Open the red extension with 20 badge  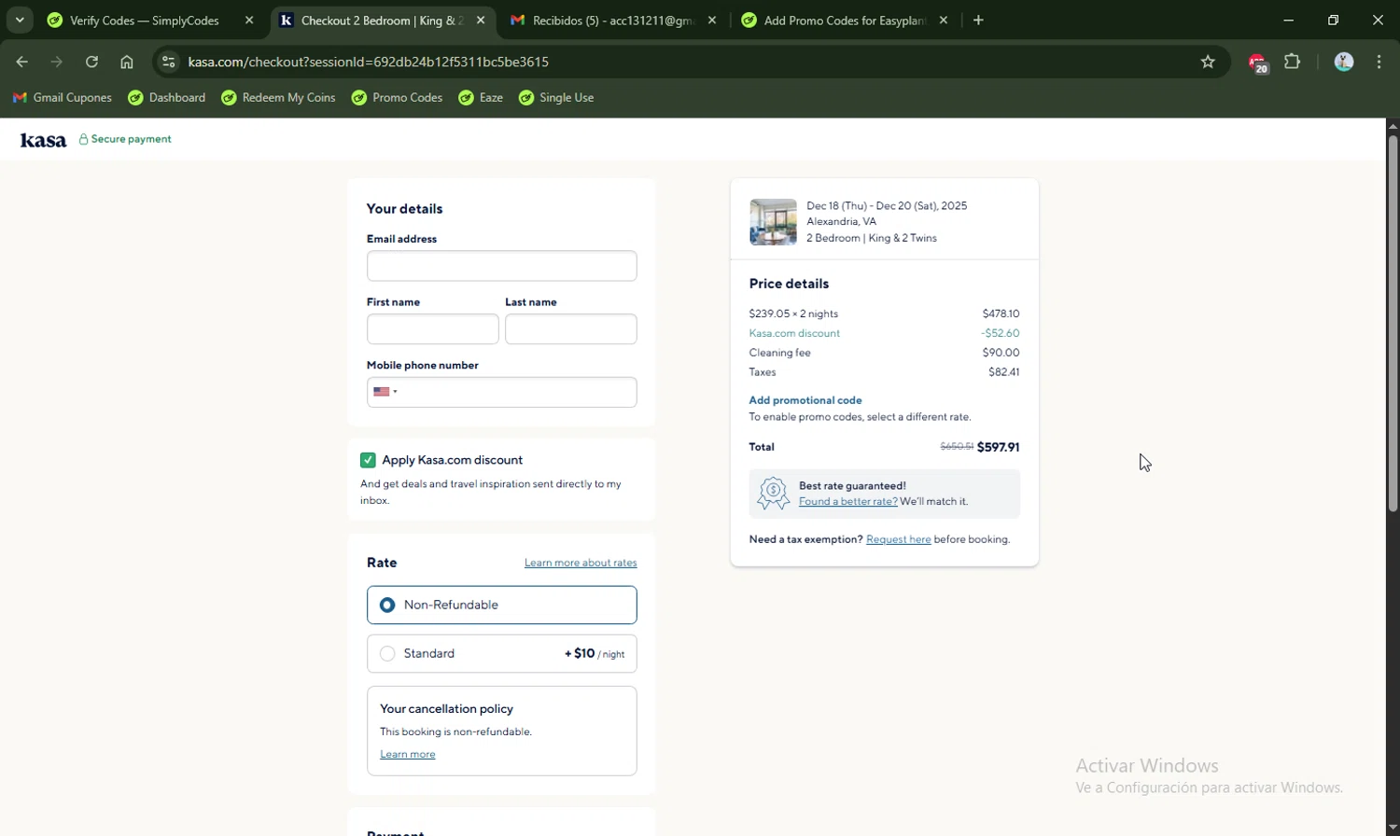(1257, 63)
